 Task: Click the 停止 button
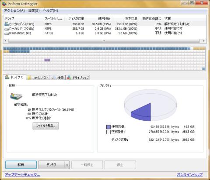coord(120,165)
